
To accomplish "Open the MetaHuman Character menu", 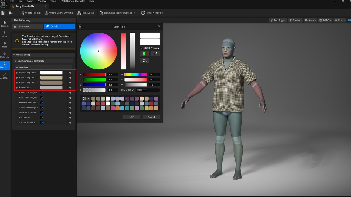I will point(72,1).
